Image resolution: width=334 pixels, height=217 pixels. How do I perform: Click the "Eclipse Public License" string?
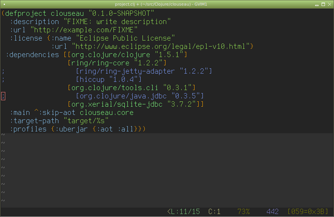coord(125,38)
